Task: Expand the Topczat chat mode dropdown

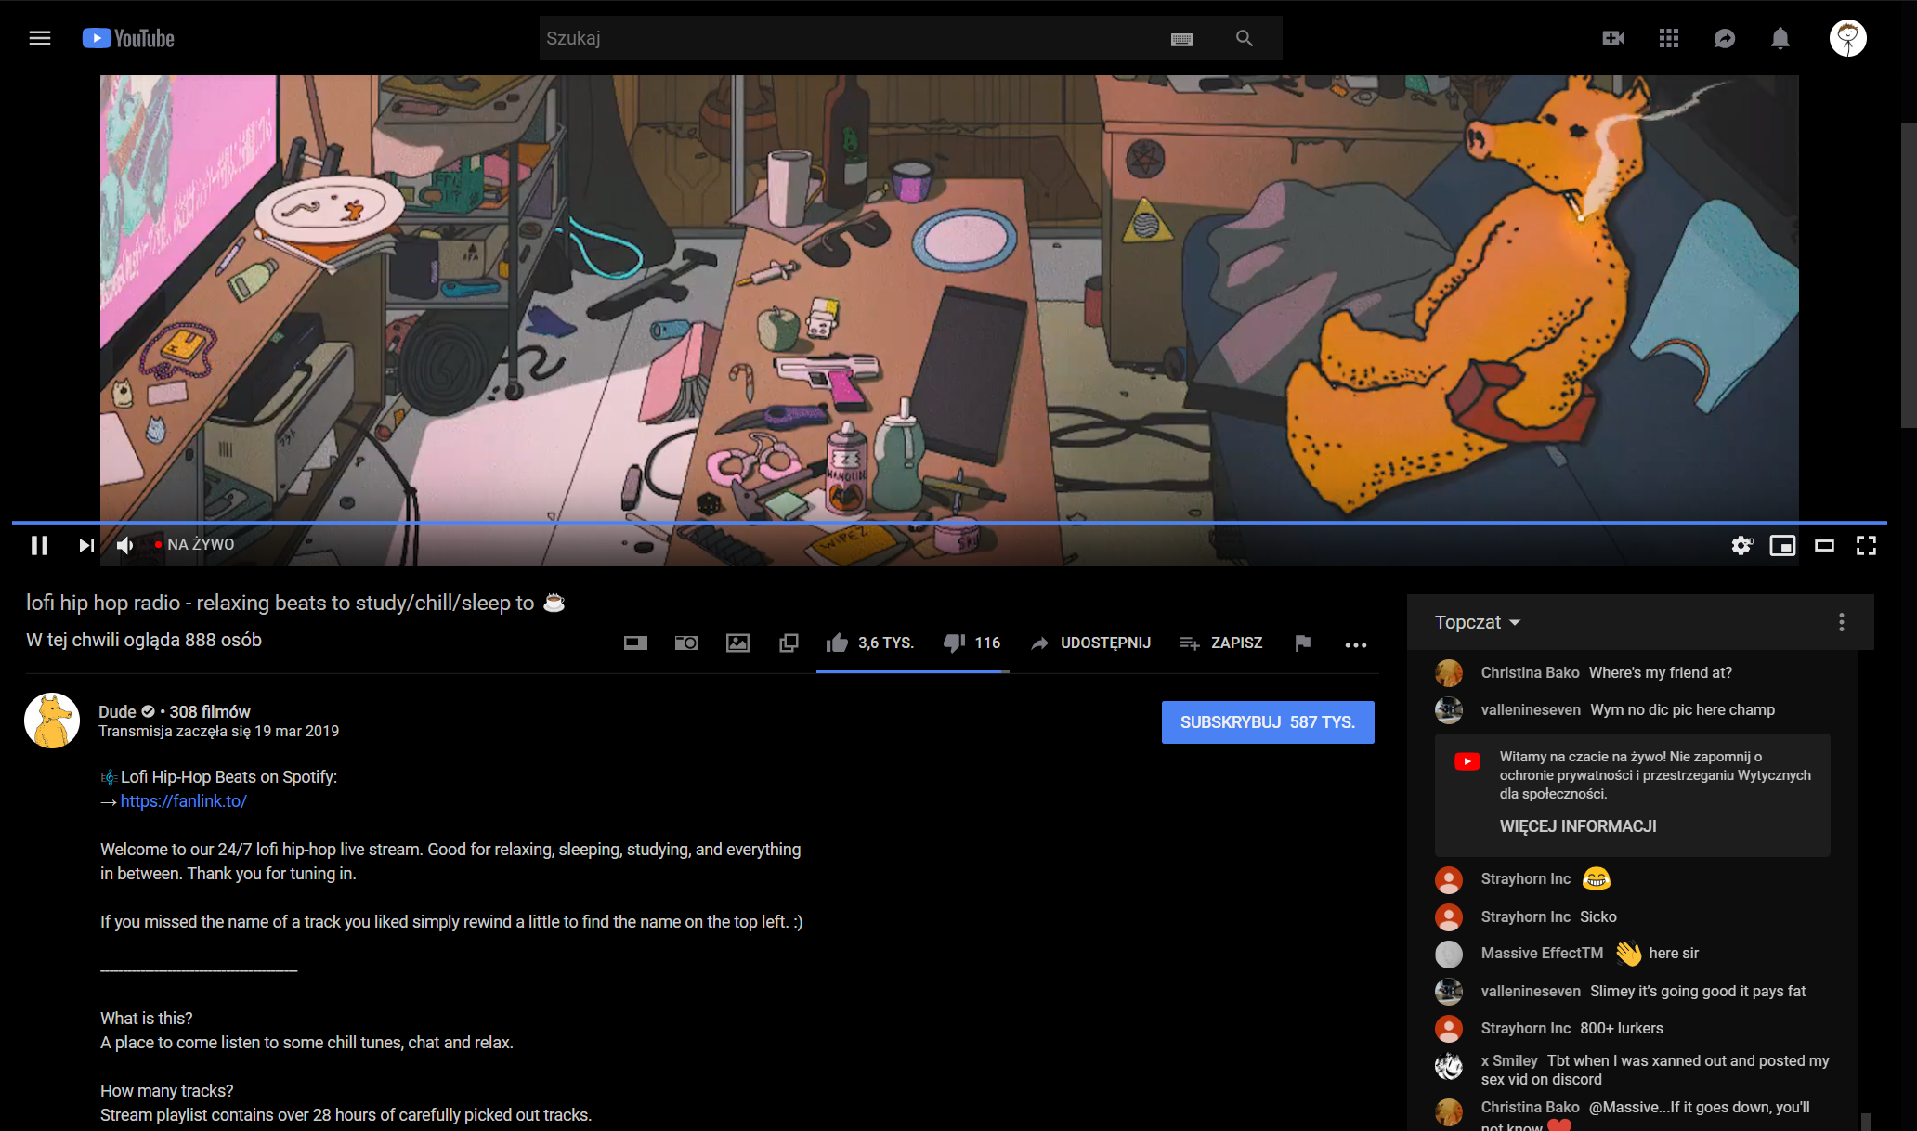Action: click(x=1478, y=622)
